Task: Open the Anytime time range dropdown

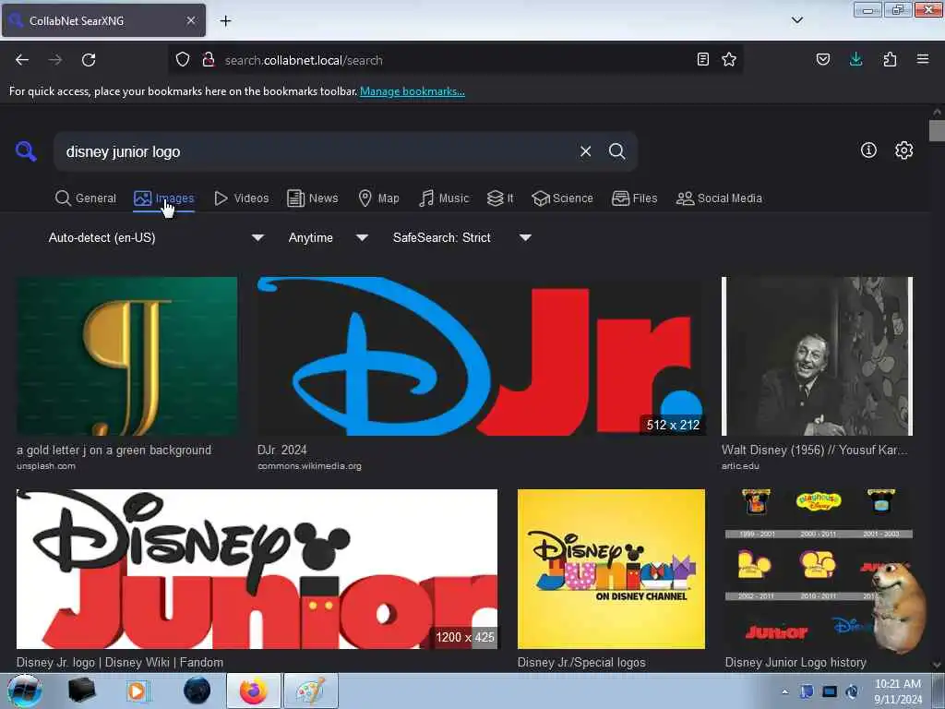Action: (328, 237)
